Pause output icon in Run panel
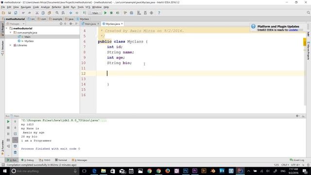Image resolution: width=311 pixels, height=175 pixels. [x=8, y=134]
